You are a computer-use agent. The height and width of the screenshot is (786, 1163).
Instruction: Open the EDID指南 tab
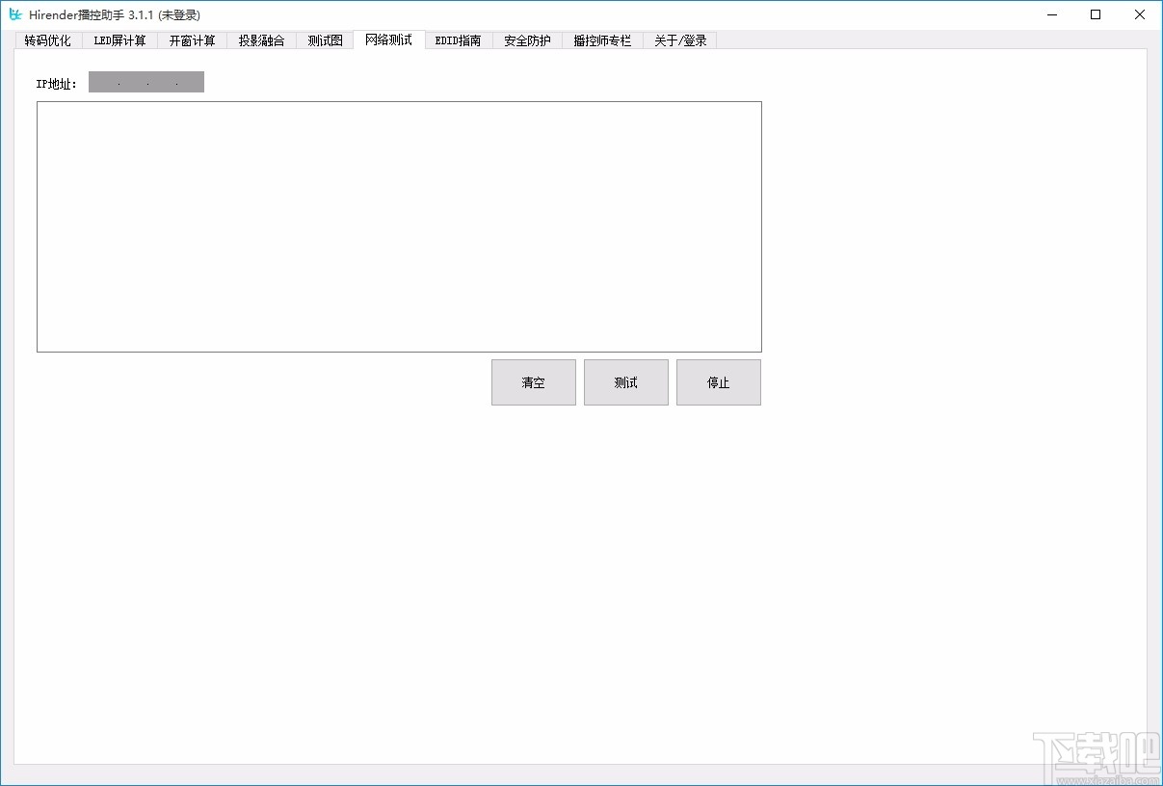pos(458,39)
